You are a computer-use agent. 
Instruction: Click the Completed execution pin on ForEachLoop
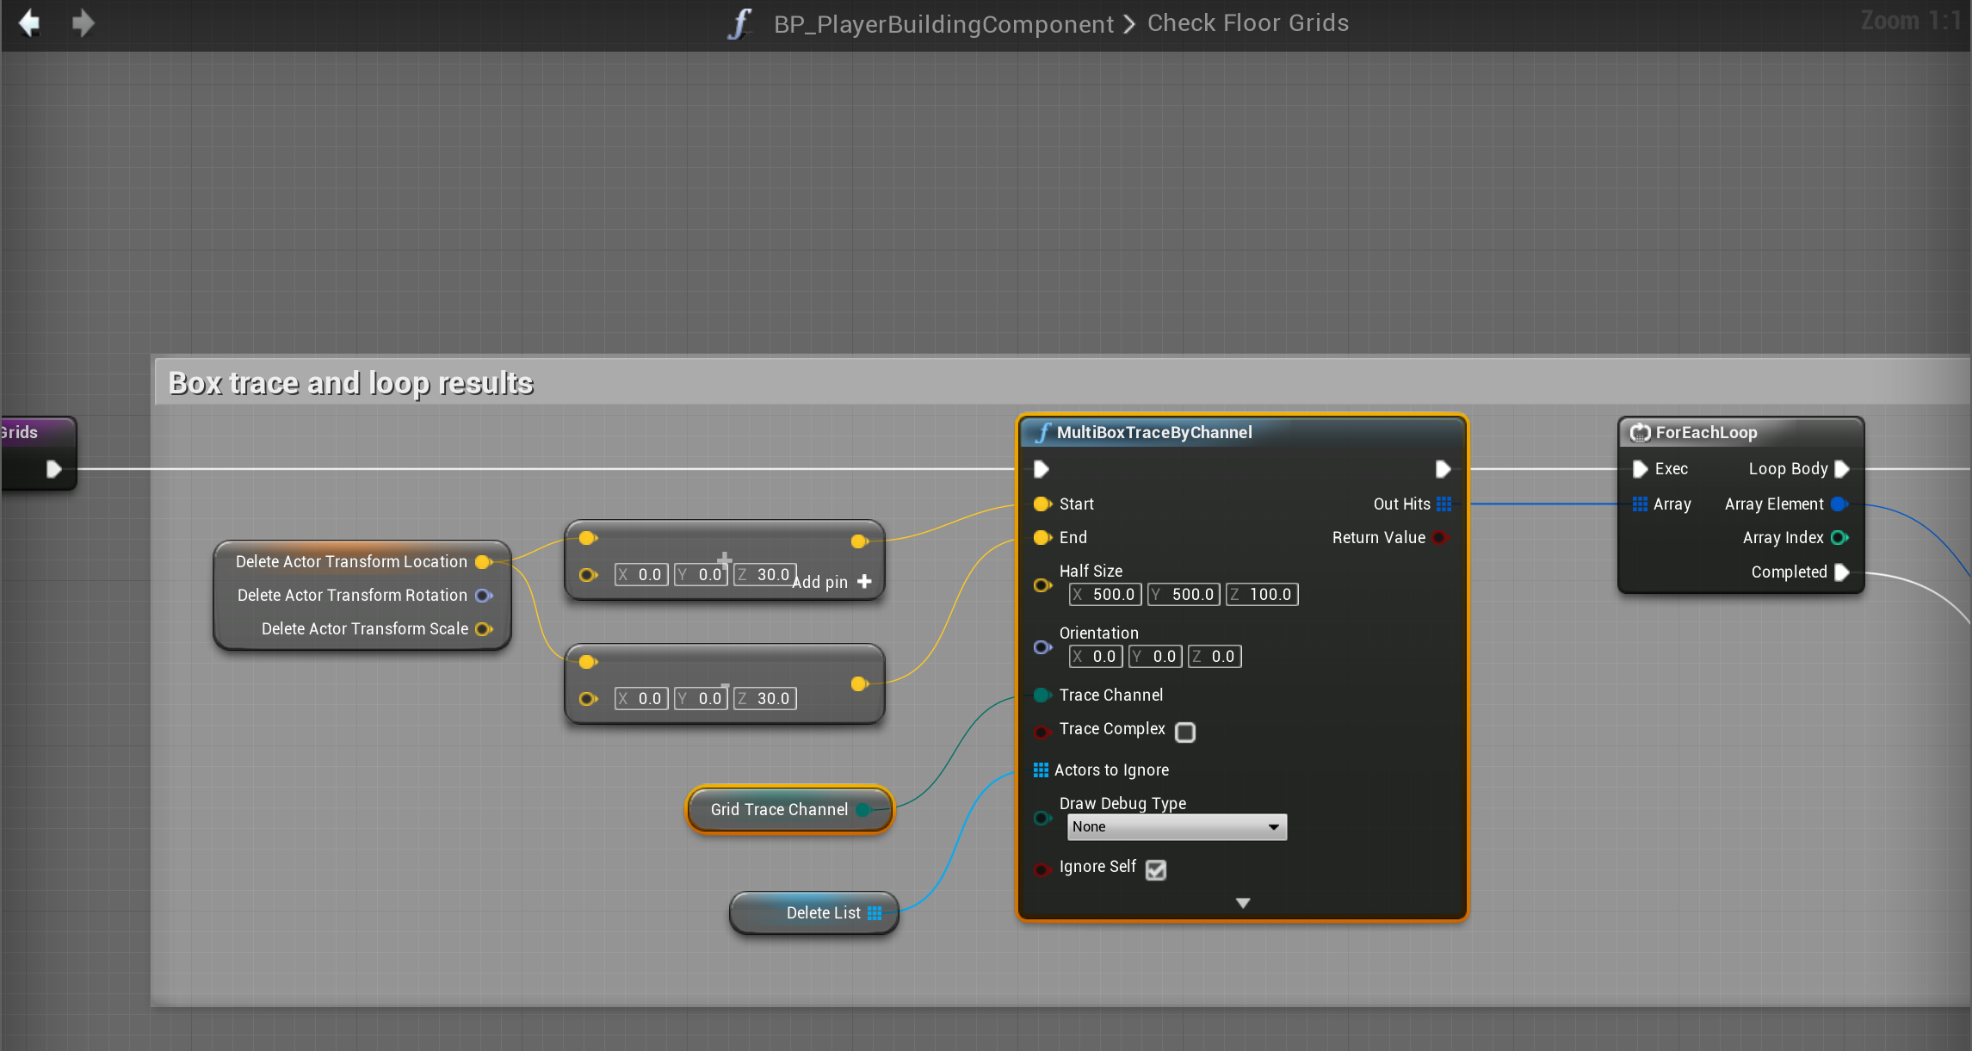1841,572
